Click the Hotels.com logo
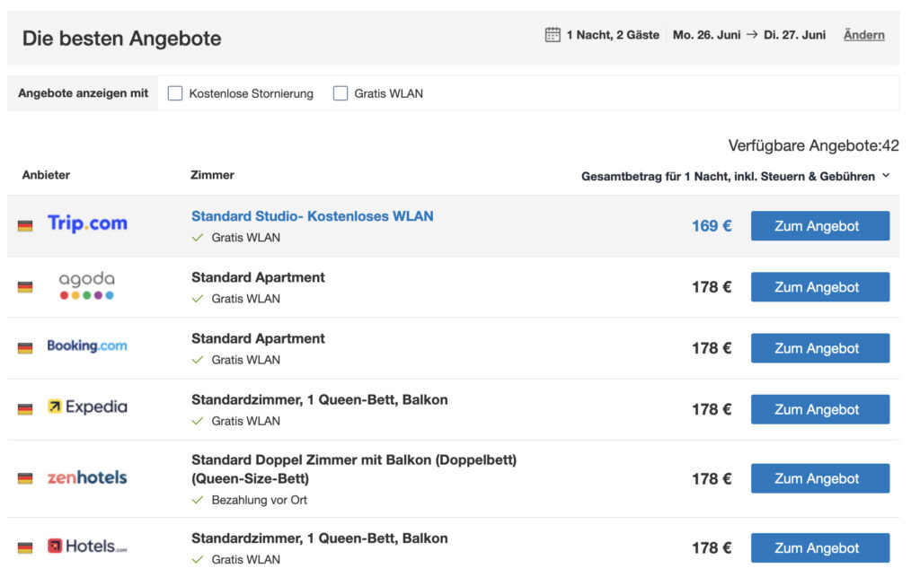 pyautogui.click(x=87, y=546)
